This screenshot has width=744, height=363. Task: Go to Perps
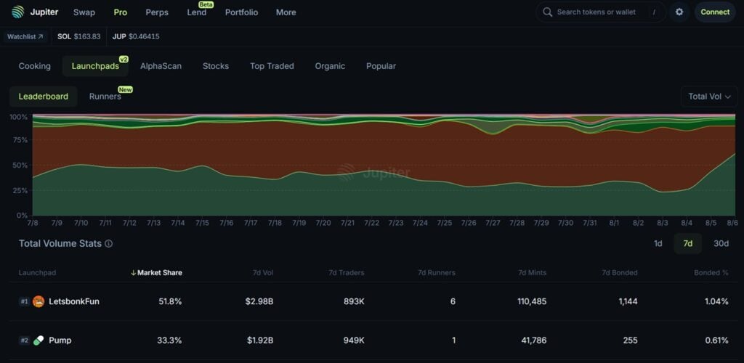(157, 12)
